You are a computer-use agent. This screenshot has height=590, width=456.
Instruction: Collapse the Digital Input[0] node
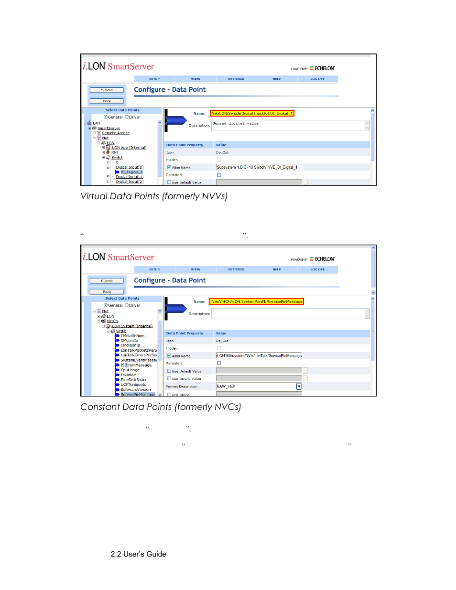(108, 167)
